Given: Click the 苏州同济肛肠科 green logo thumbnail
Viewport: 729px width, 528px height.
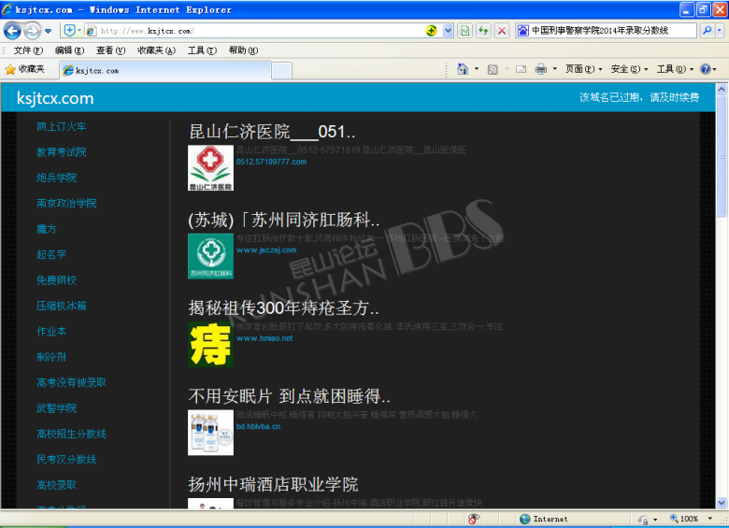Looking at the screenshot, I should (x=210, y=256).
